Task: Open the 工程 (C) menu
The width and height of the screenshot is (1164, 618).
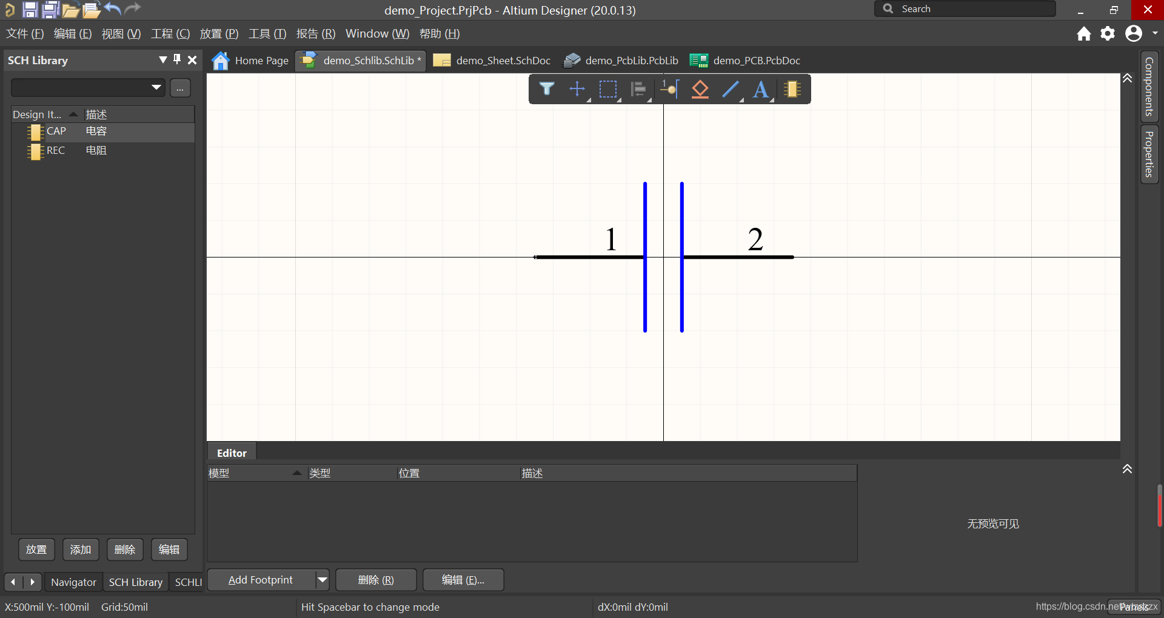Action: [x=170, y=34]
